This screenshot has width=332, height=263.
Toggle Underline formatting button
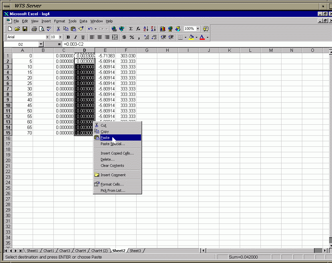pyautogui.click(x=83, y=37)
